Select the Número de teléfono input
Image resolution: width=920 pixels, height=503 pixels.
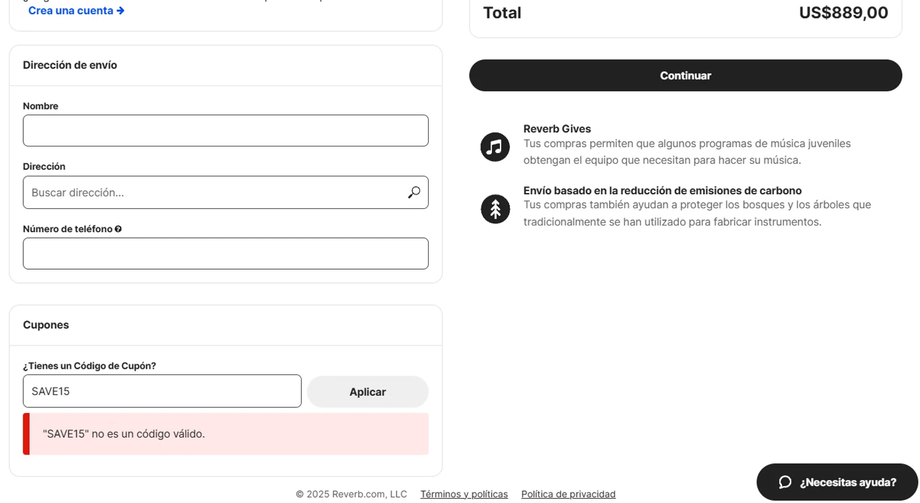225,254
